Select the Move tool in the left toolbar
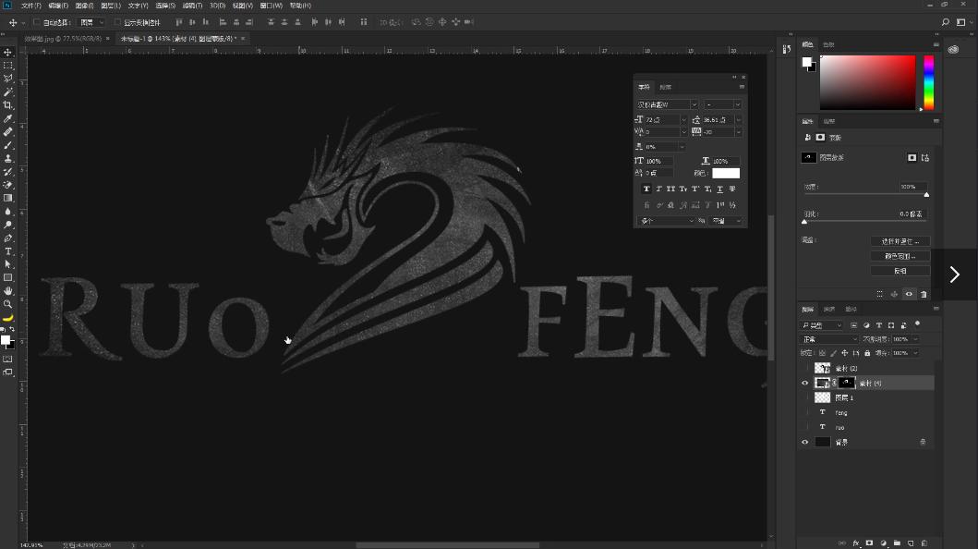The height and width of the screenshot is (549, 978). (8, 53)
